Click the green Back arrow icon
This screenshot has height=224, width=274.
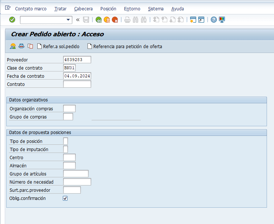pyautogui.click(x=98, y=20)
